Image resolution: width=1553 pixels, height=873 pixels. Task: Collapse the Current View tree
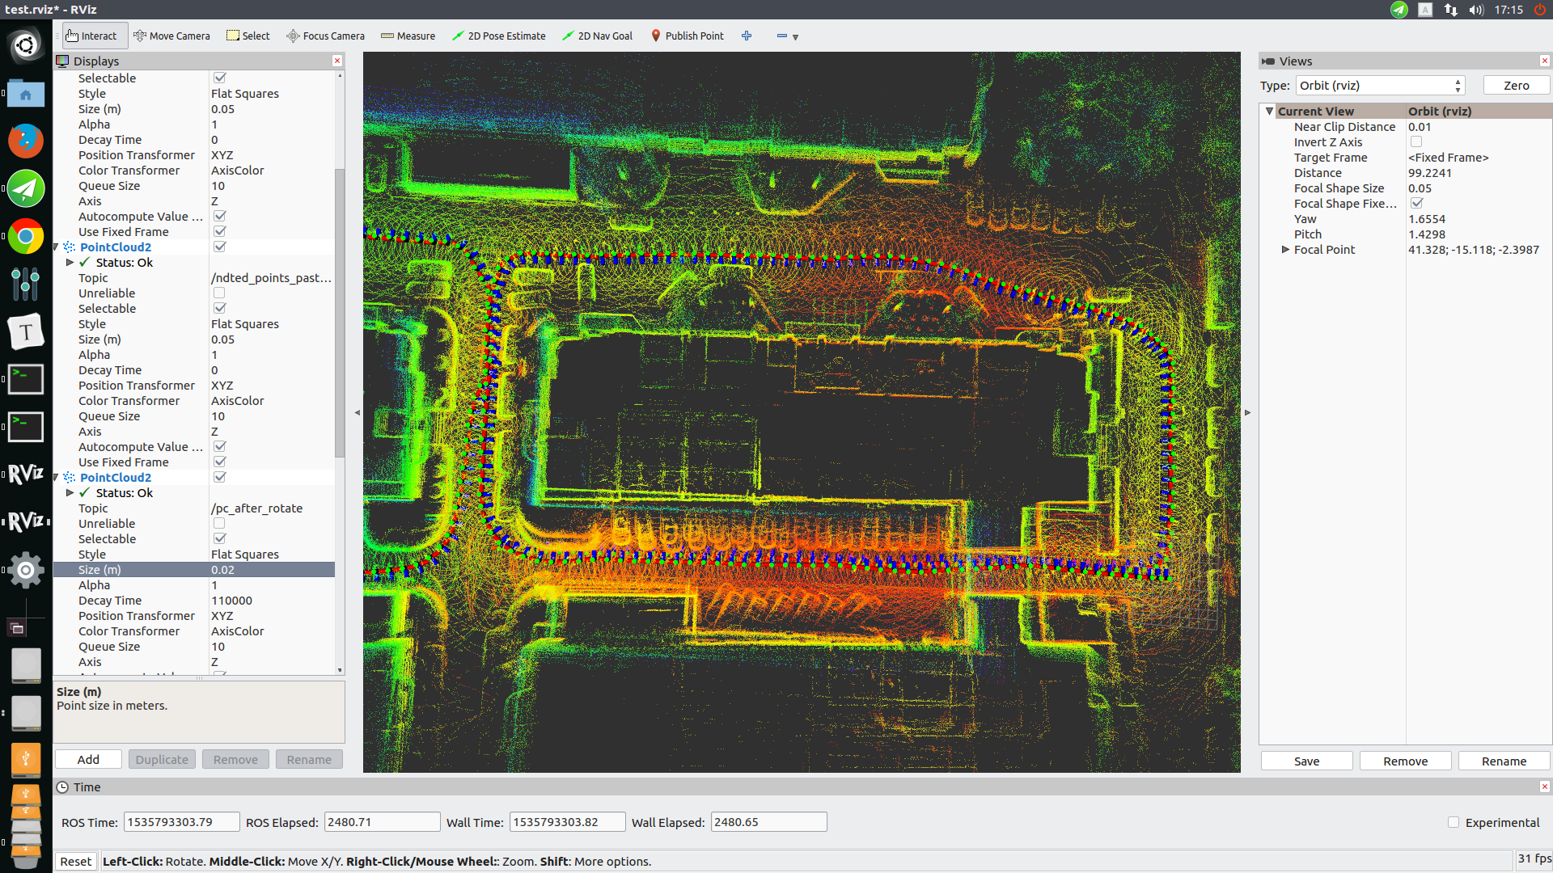click(x=1269, y=112)
